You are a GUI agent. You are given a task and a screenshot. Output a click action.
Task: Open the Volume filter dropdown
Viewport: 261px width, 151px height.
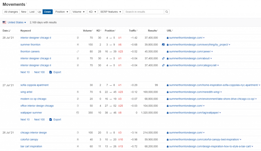point(79,12)
